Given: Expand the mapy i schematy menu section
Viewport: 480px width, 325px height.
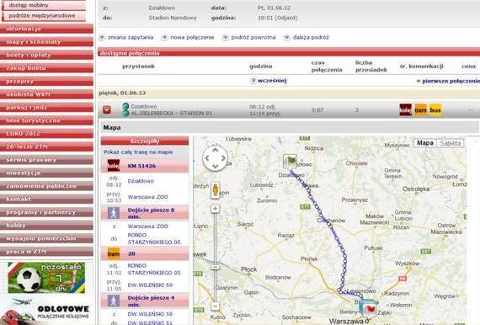Looking at the screenshot, I should [46, 42].
